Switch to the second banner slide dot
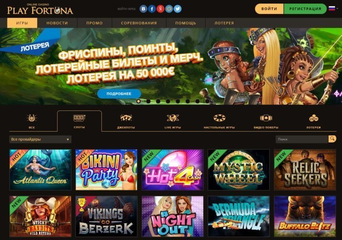This screenshot has height=240, width=342. 148,101
